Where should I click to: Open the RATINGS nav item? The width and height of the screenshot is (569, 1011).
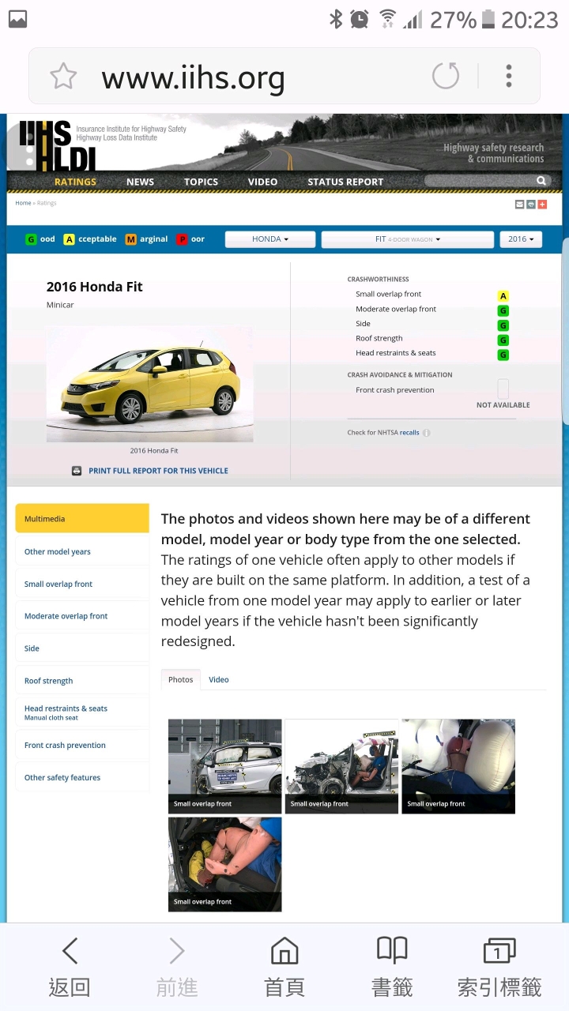75,182
